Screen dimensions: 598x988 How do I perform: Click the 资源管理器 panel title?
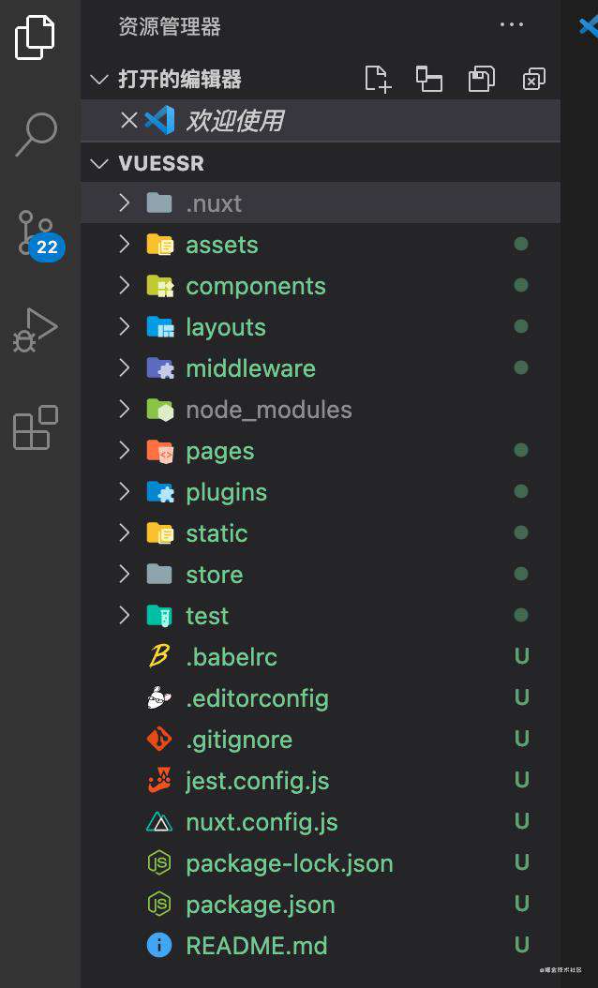pyautogui.click(x=170, y=26)
